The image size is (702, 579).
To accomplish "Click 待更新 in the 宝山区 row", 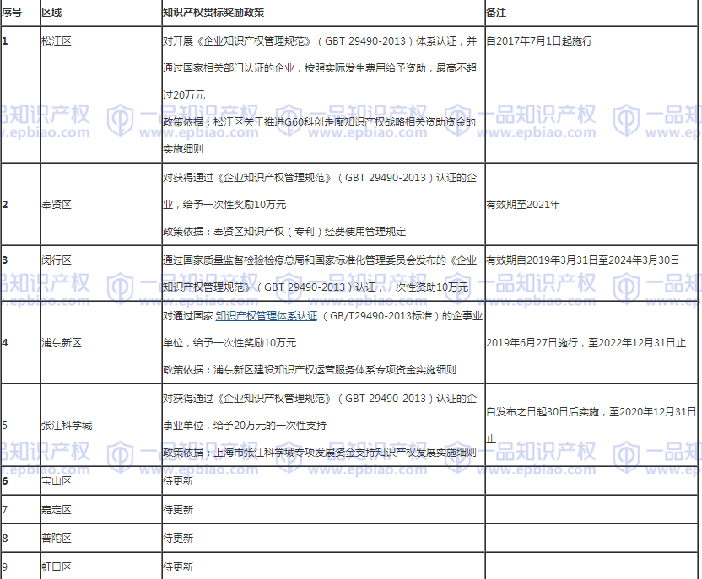I will click(178, 481).
